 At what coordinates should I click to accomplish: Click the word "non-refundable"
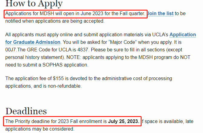(64, 86)
